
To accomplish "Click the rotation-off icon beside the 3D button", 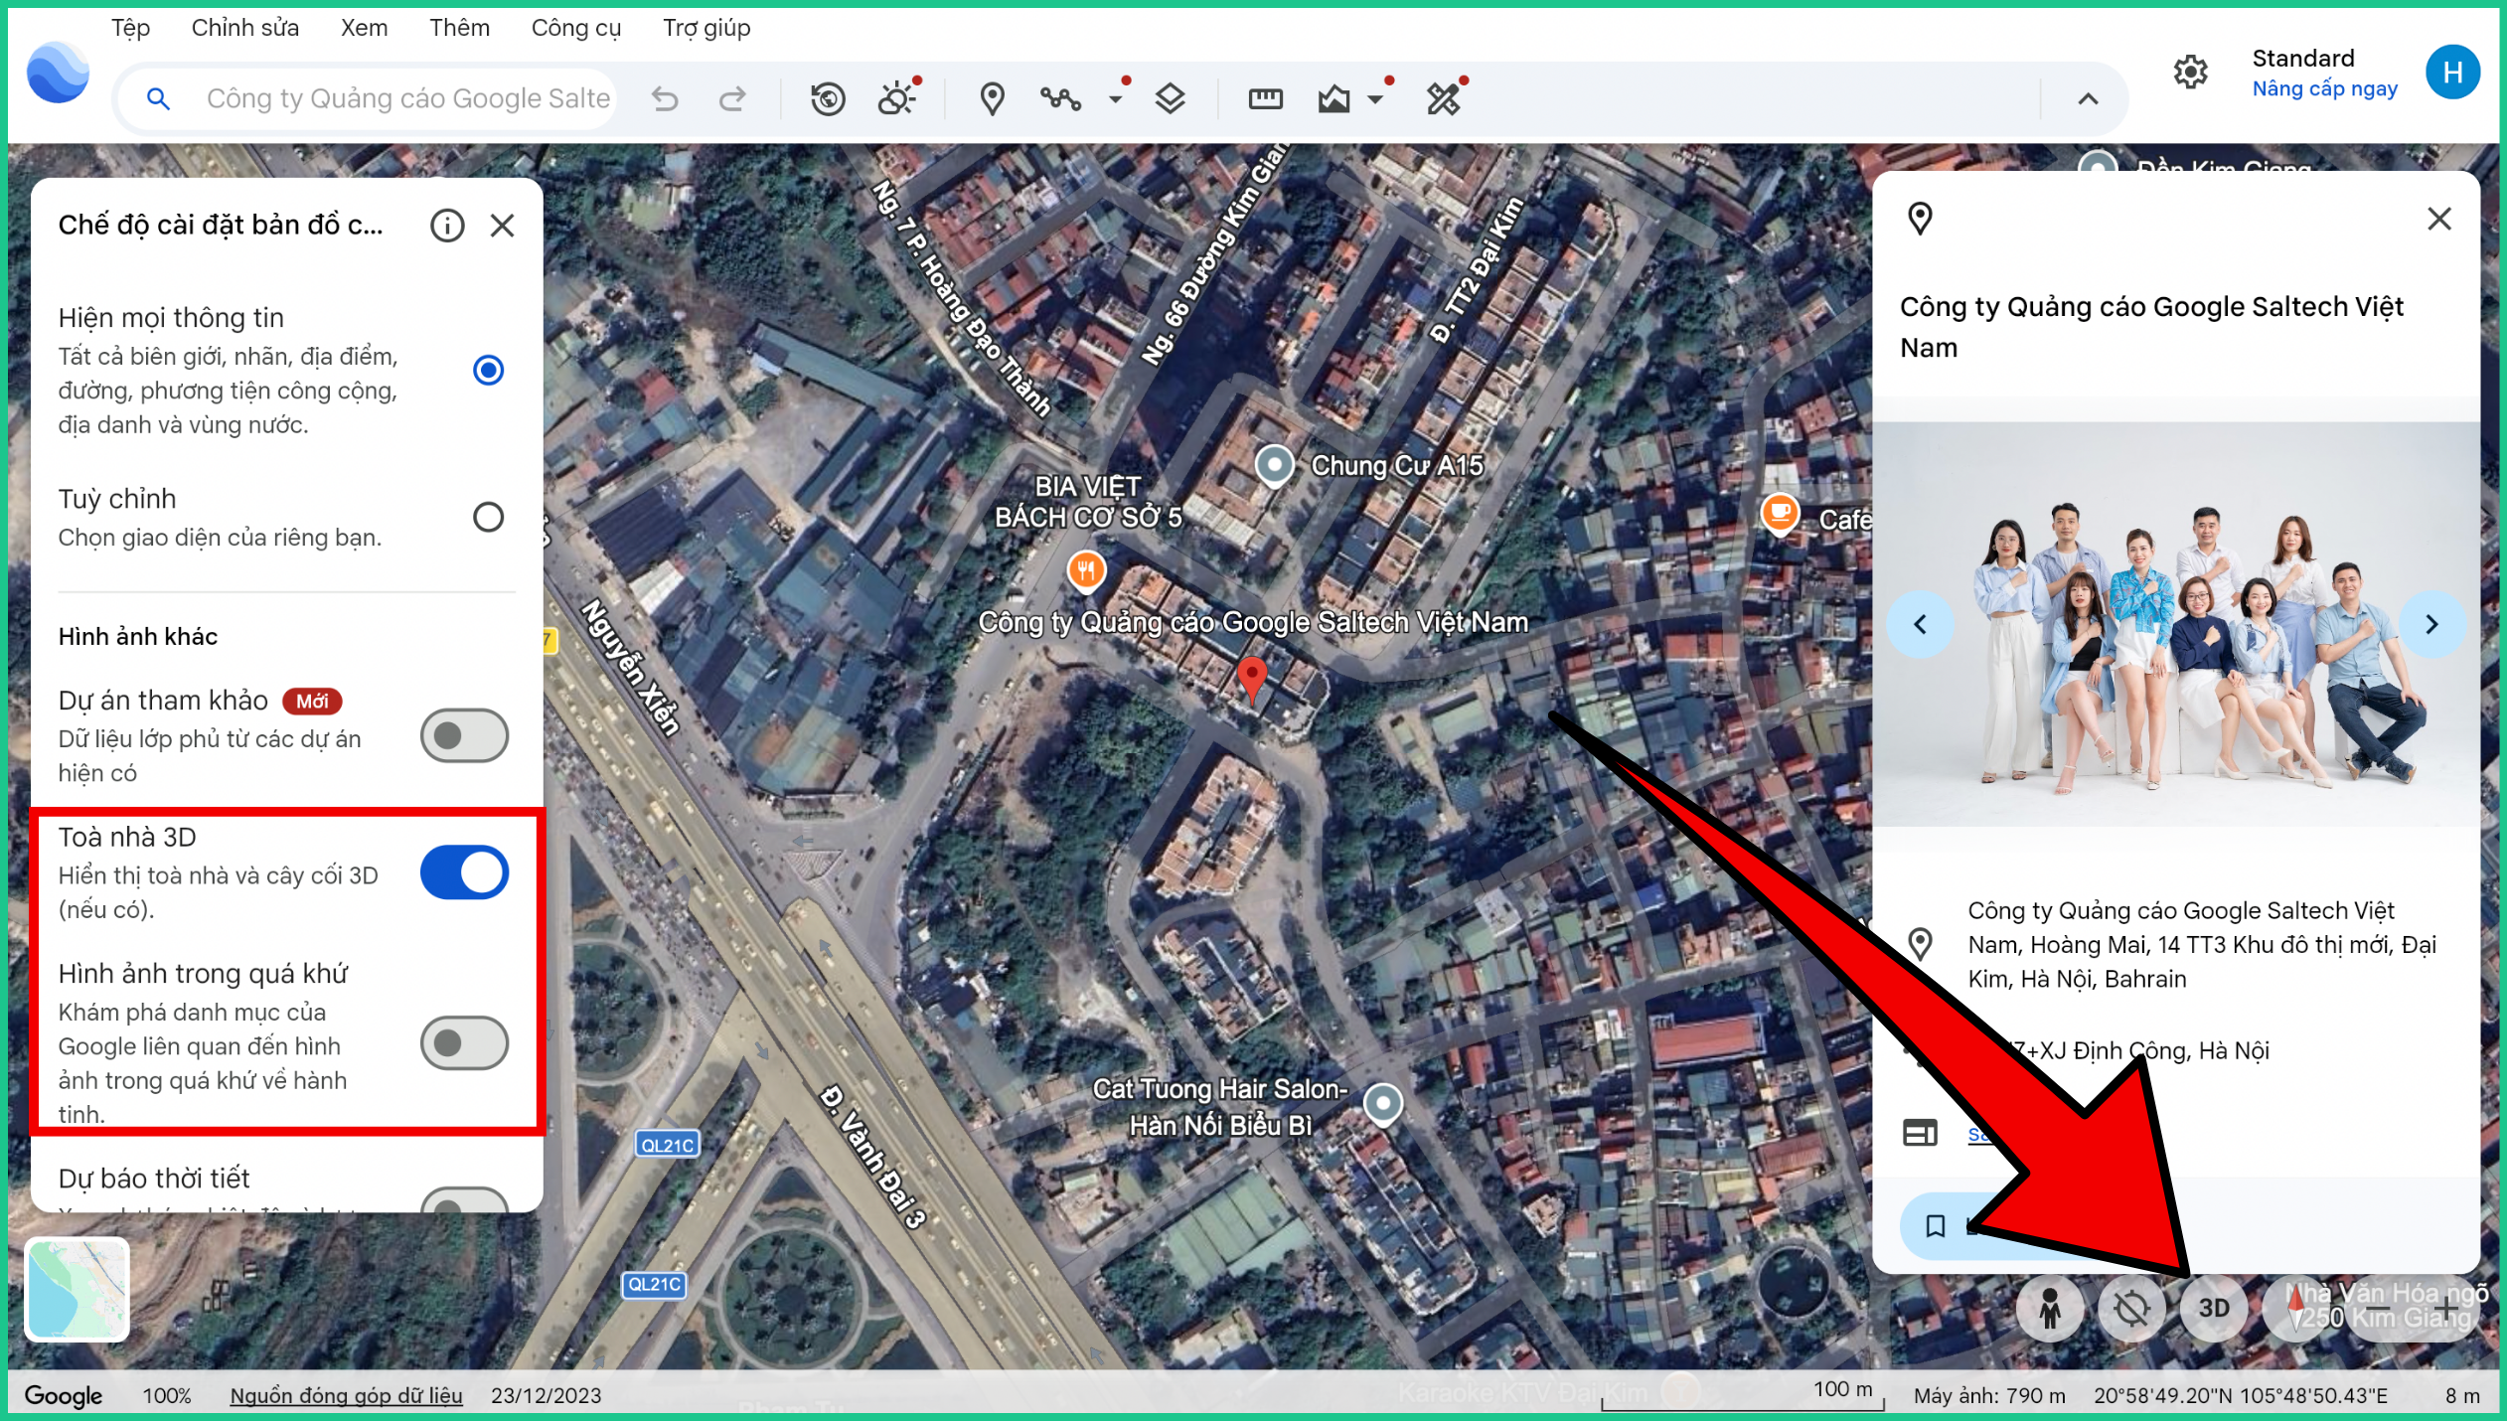I will click(2131, 1308).
